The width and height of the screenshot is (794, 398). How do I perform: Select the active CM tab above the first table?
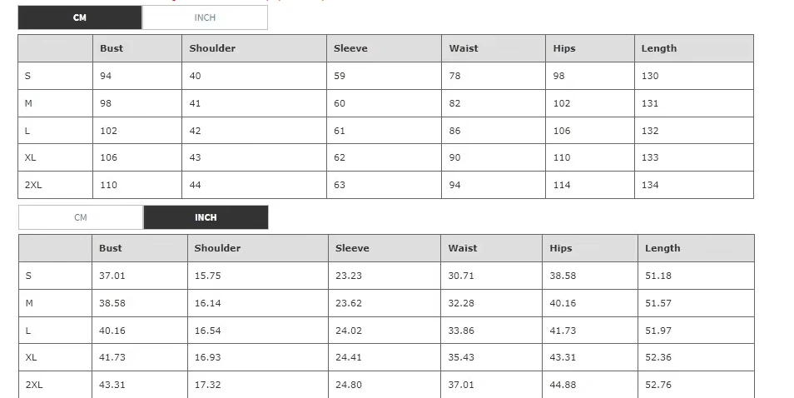[x=80, y=17]
